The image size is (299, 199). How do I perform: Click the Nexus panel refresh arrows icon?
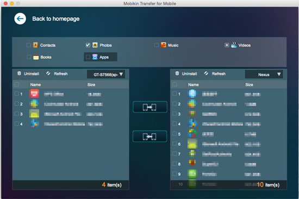[206, 73]
